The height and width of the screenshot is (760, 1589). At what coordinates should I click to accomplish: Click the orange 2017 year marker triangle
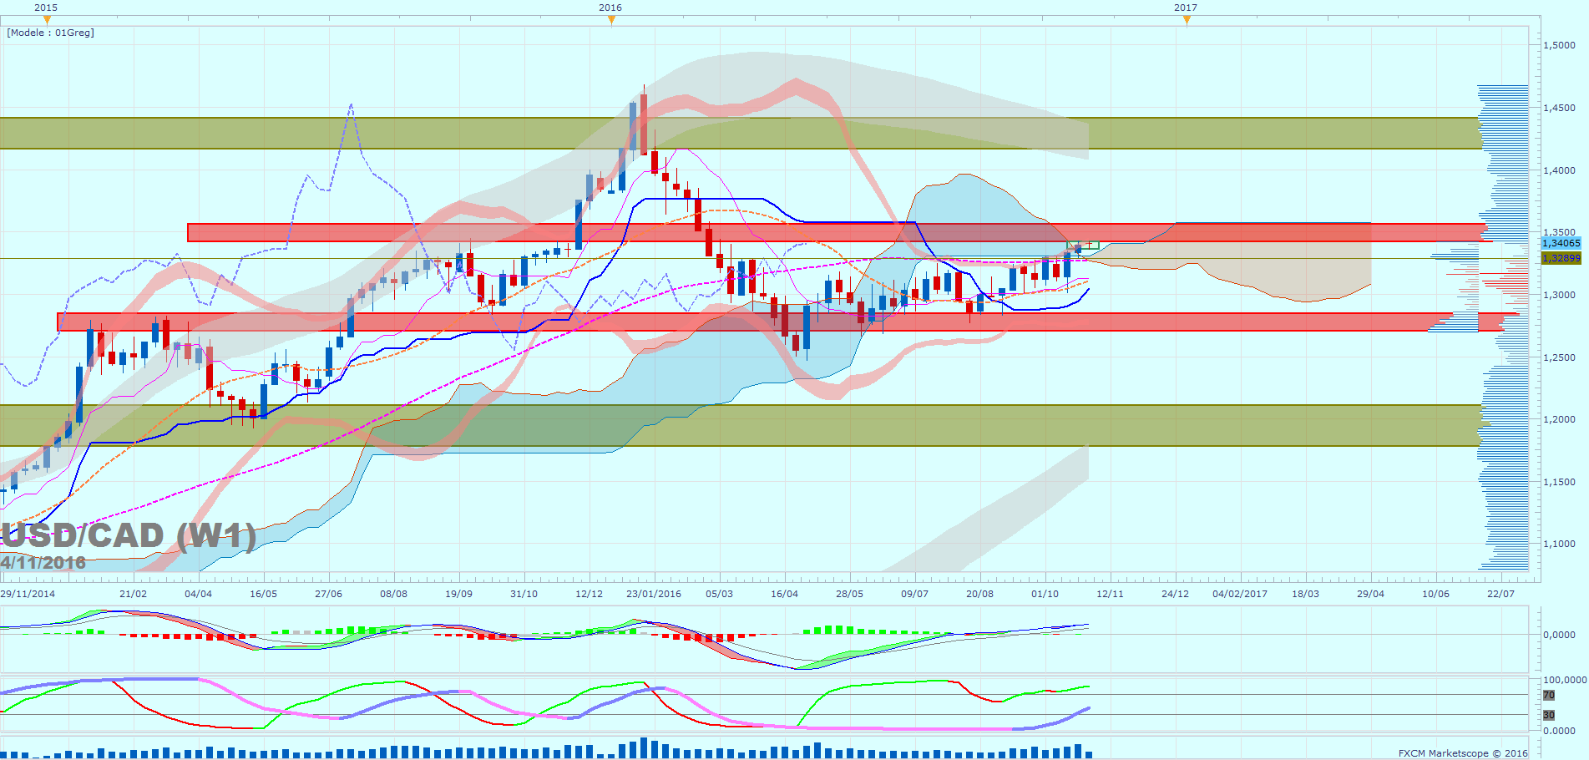1187,20
